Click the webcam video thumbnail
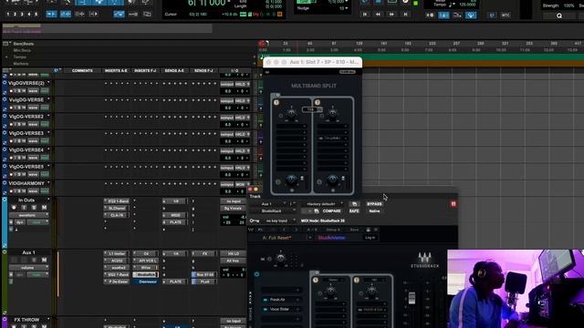Screen dimensions: 584x328 (516, 289)
